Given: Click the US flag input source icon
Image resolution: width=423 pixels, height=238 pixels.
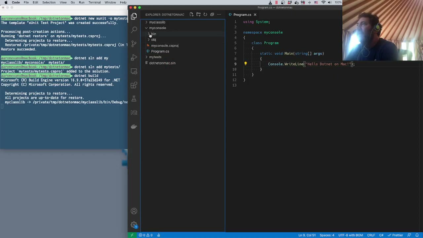Looking at the screenshot, I should click(x=317, y=2).
